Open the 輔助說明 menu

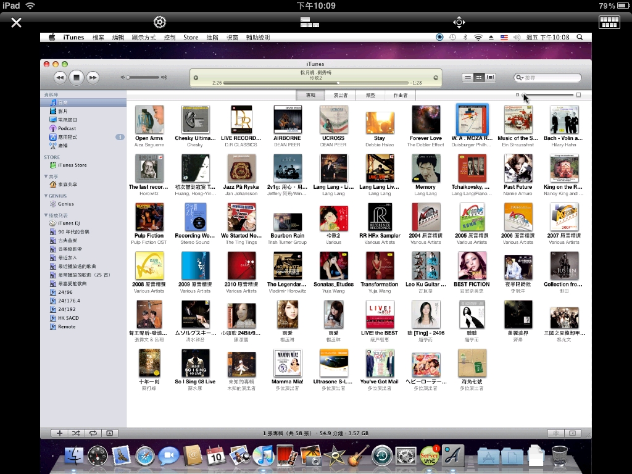tap(258, 37)
